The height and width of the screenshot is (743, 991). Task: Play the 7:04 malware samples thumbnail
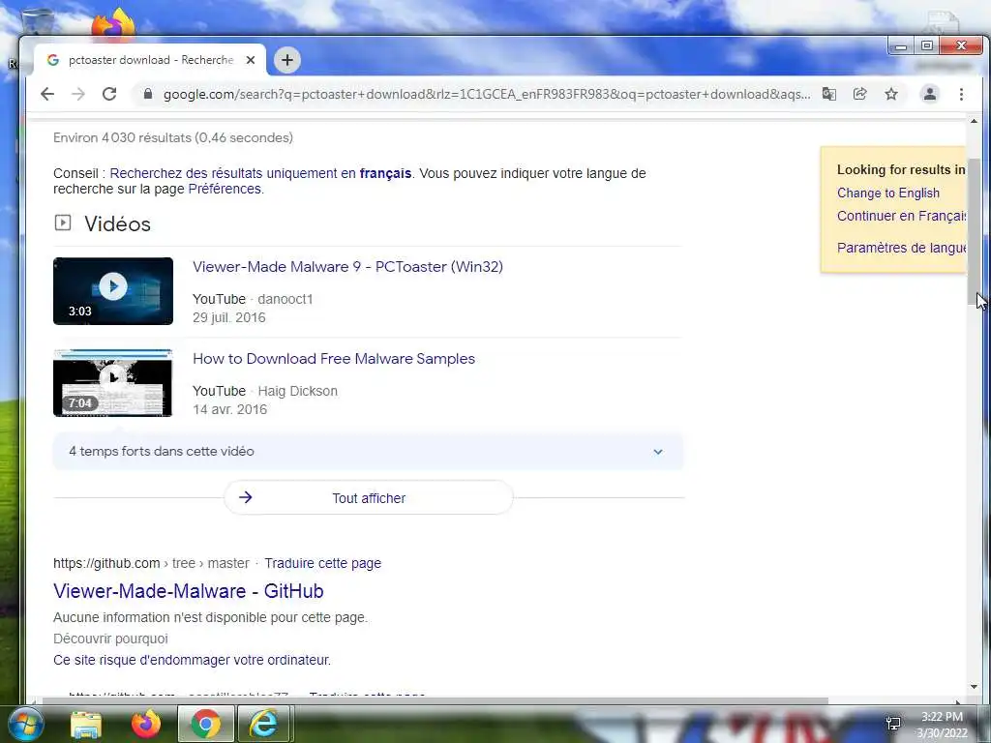point(112,383)
